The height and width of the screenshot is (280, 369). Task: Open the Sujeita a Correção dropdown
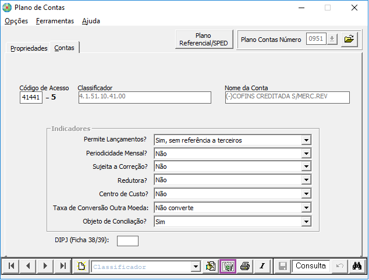coord(306,166)
